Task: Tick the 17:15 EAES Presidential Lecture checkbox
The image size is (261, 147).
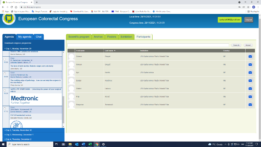Action: (5, 108)
